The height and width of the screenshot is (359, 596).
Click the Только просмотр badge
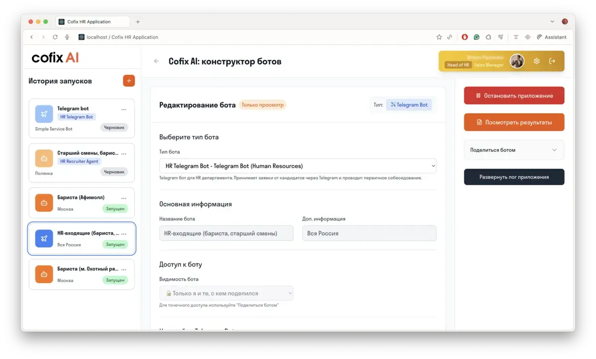263,105
